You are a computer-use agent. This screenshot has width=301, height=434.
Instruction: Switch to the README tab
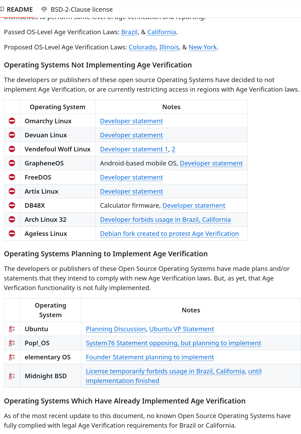pyautogui.click(x=19, y=10)
